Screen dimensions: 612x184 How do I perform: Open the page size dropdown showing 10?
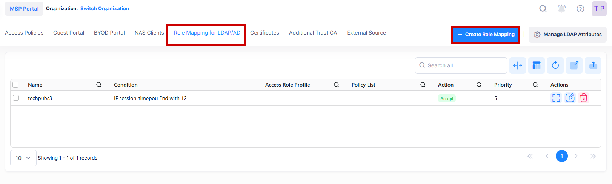click(23, 158)
